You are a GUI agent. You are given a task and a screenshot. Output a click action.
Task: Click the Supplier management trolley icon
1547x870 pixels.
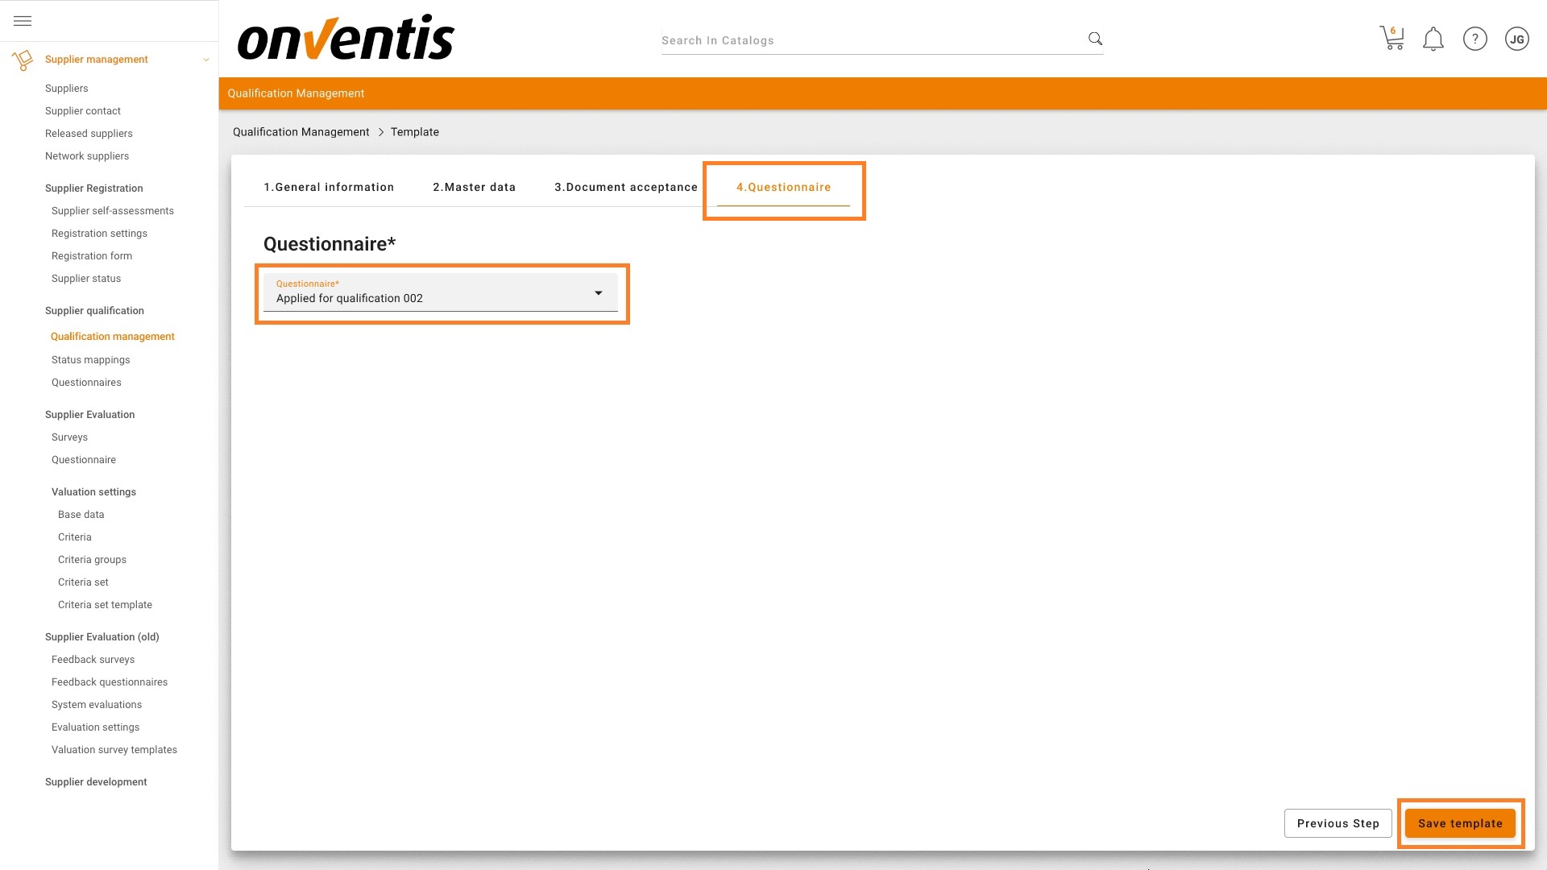point(23,60)
